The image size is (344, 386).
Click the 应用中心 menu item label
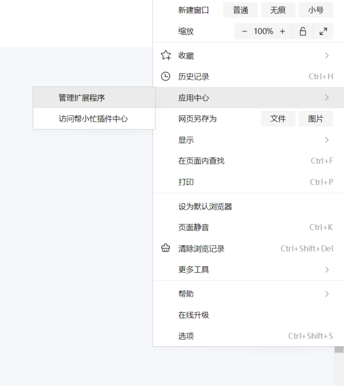pos(194,98)
